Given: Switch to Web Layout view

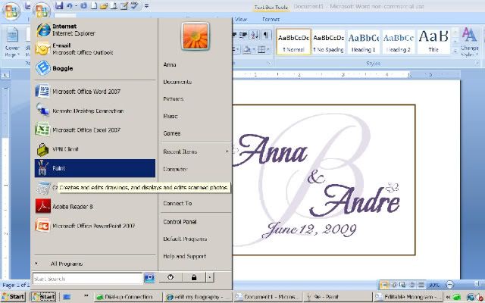Looking at the screenshot, I should point(402,285).
